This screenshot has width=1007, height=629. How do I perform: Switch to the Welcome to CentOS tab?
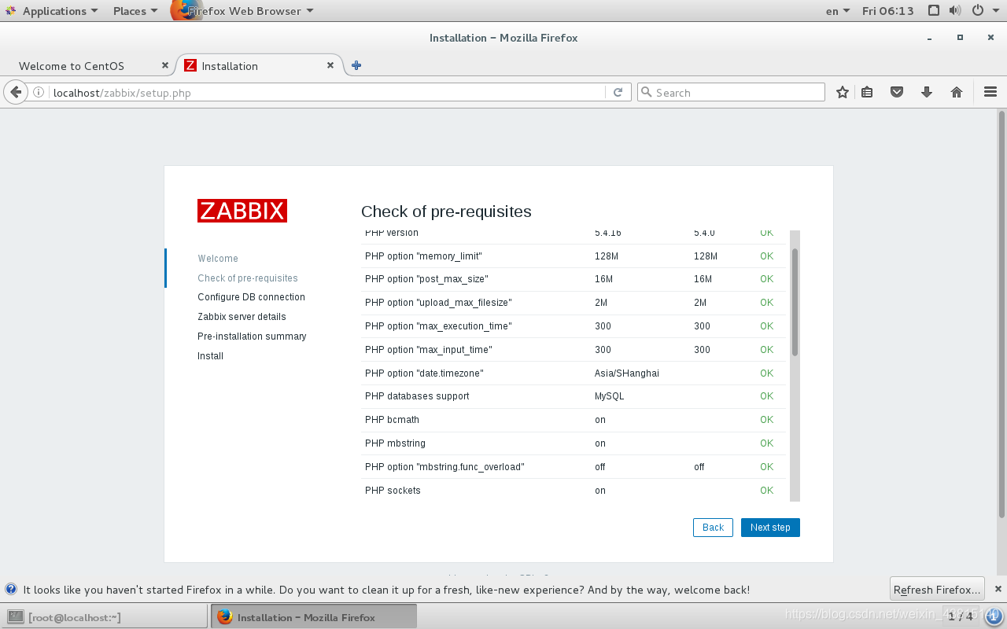[x=87, y=65]
